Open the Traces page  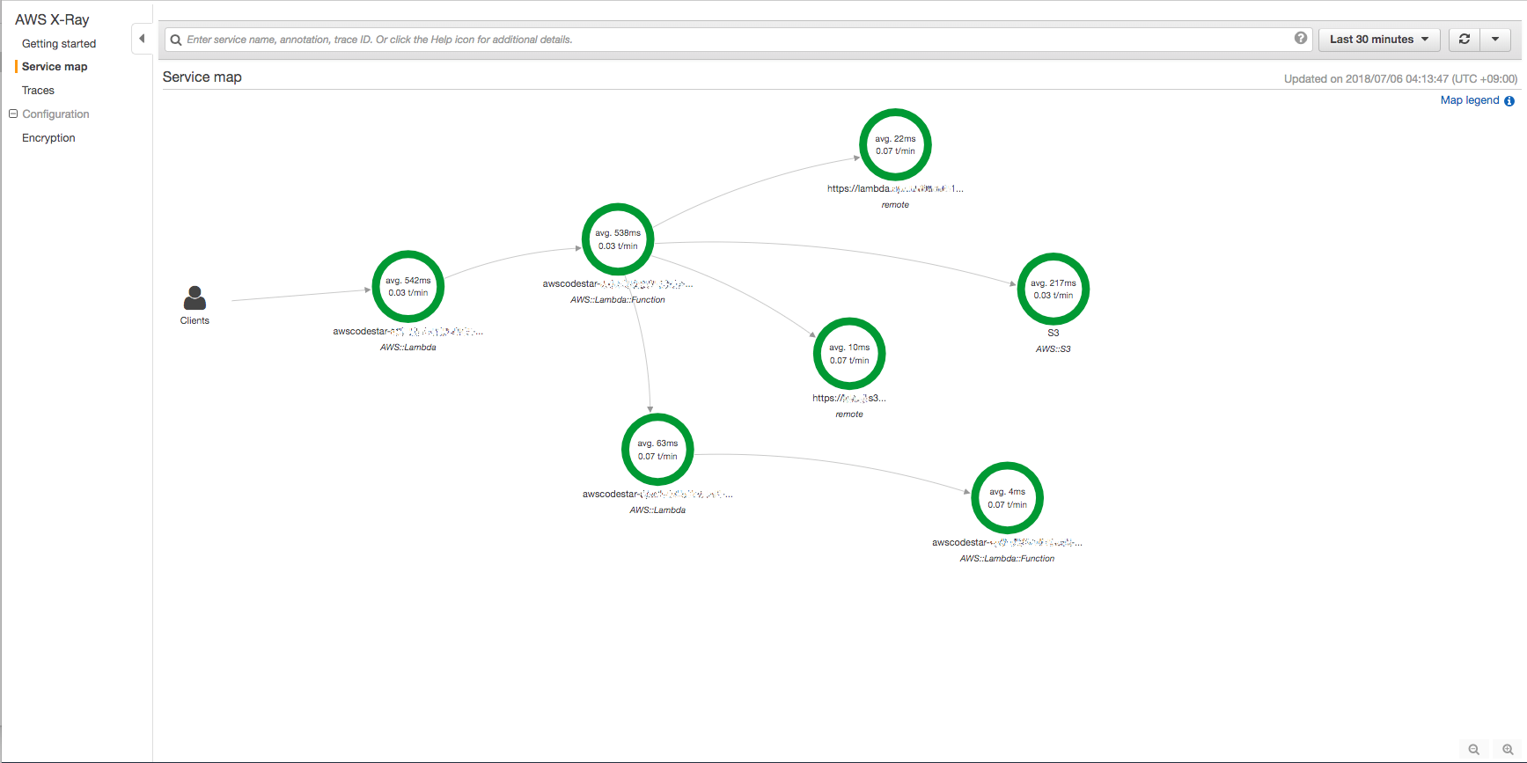tap(38, 91)
